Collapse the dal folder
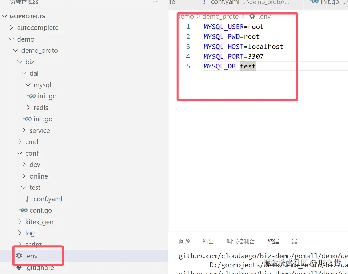The width and height of the screenshot is (348, 274). (x=24, y=73)
